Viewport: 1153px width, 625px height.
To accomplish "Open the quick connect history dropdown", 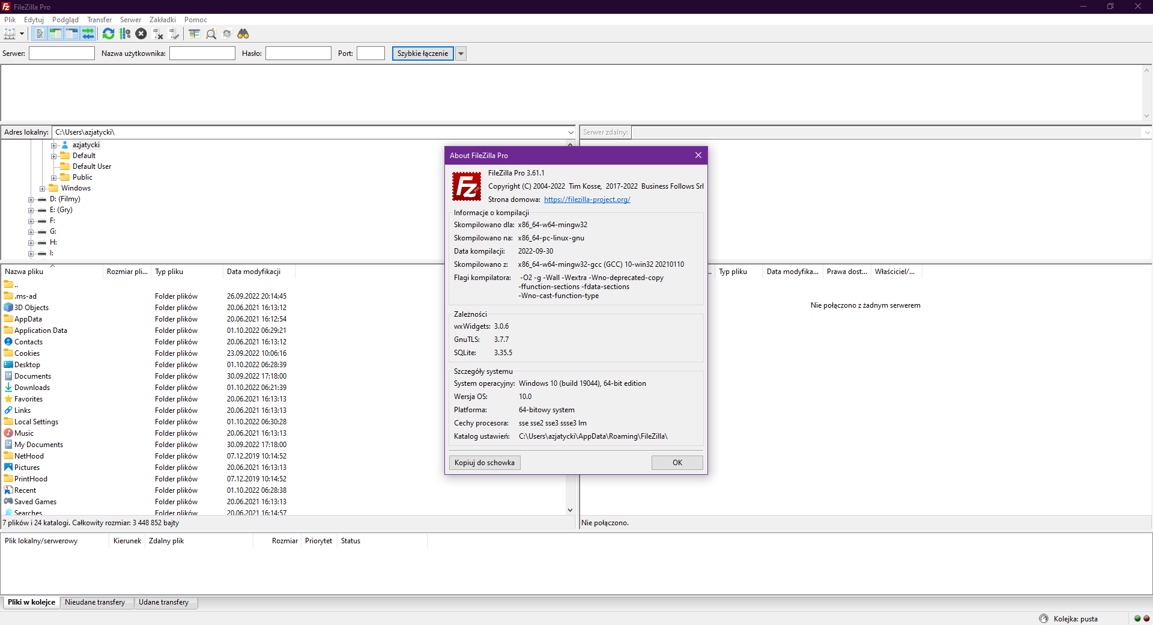I will pos(461,53).
